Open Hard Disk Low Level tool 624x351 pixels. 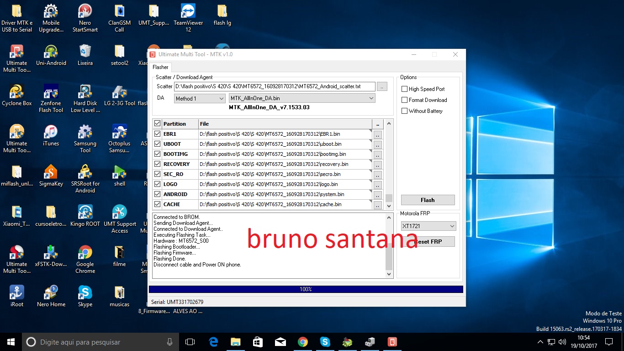pos(85,99)
